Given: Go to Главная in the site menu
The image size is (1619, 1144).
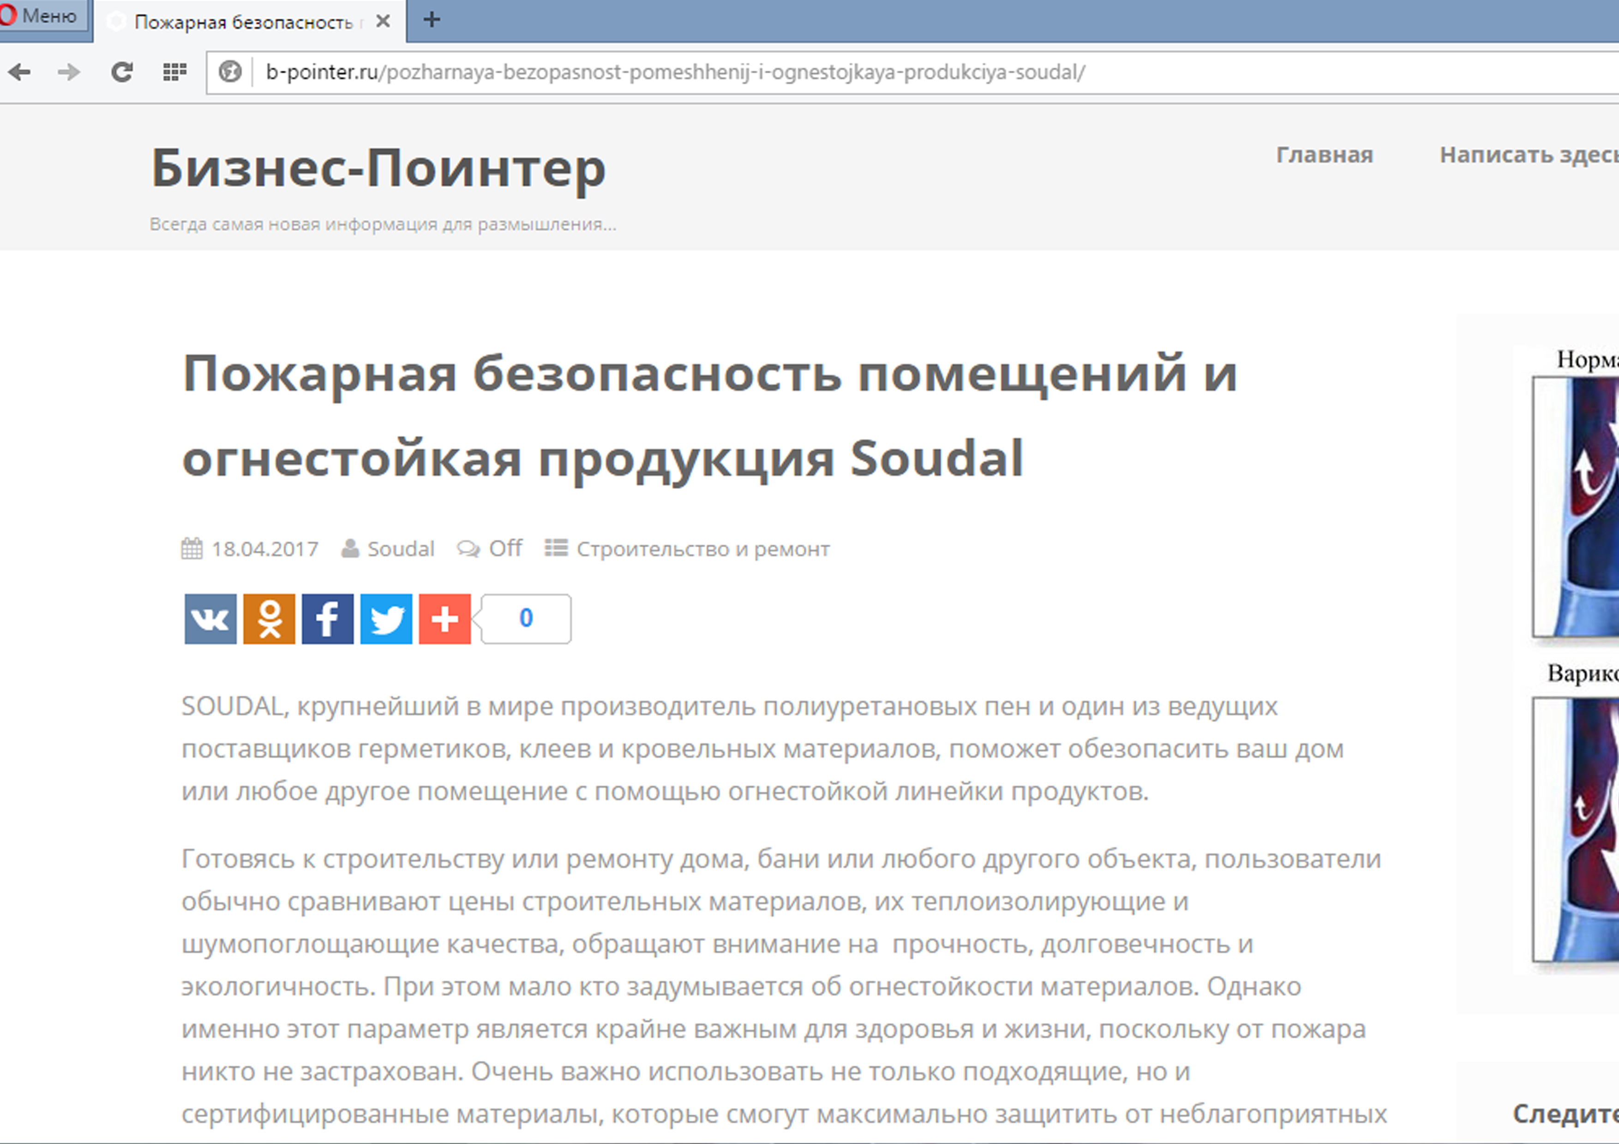Looking at the screenshot, I should pyautogui.click(x=1324, y=155).
